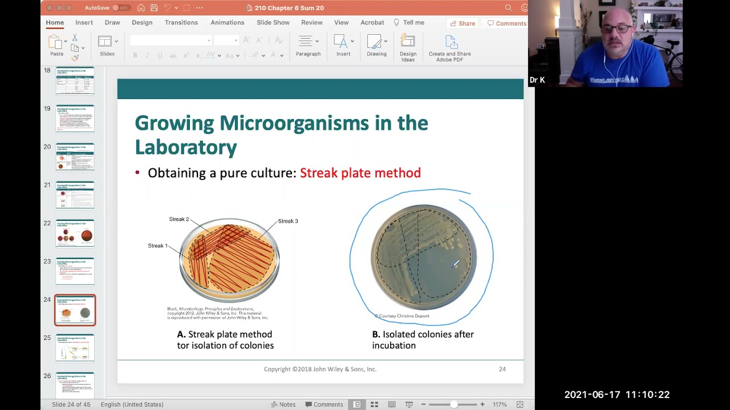Click the Save floppy disk icon
730x410 pixels.
(154, 8)
